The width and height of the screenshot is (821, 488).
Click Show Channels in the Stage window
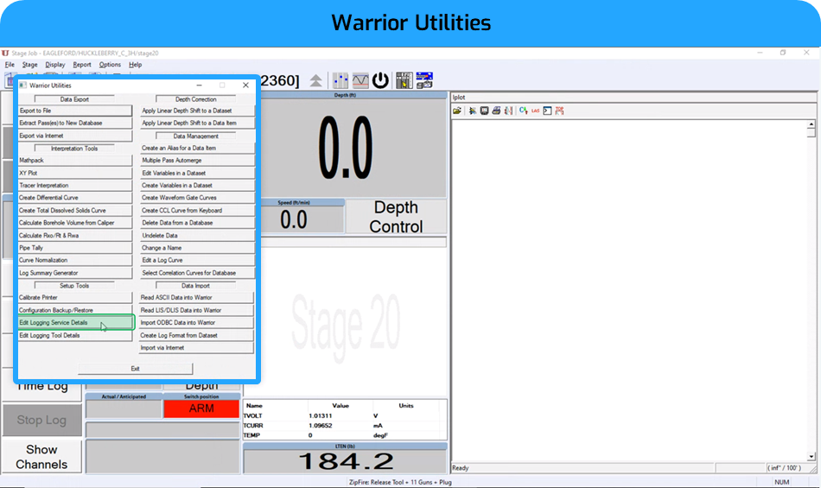click(x=41, y=457)
